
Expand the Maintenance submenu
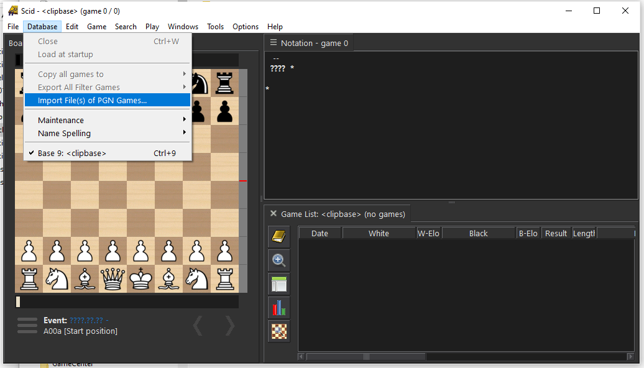108,121
